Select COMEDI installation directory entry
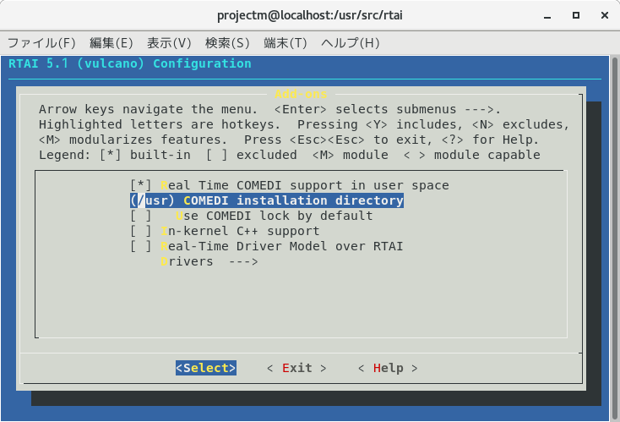The width and height of the screenshot is (620, 422). (267, 200)
